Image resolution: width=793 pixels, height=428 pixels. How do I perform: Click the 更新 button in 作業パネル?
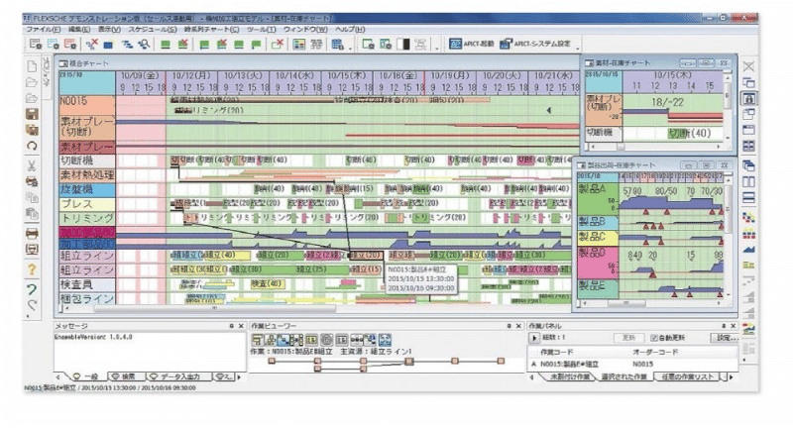627,338
